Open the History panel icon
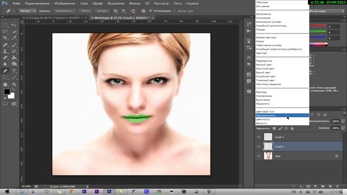This screenshot has width=347, height=195. (x=249, y=24)
